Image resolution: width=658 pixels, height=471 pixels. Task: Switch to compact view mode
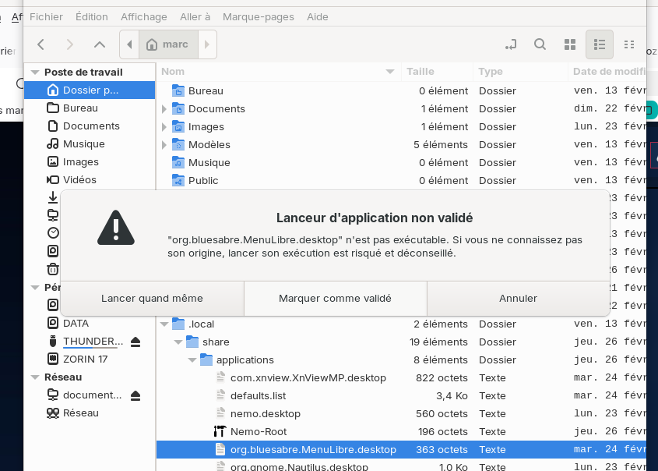(629, 44)
